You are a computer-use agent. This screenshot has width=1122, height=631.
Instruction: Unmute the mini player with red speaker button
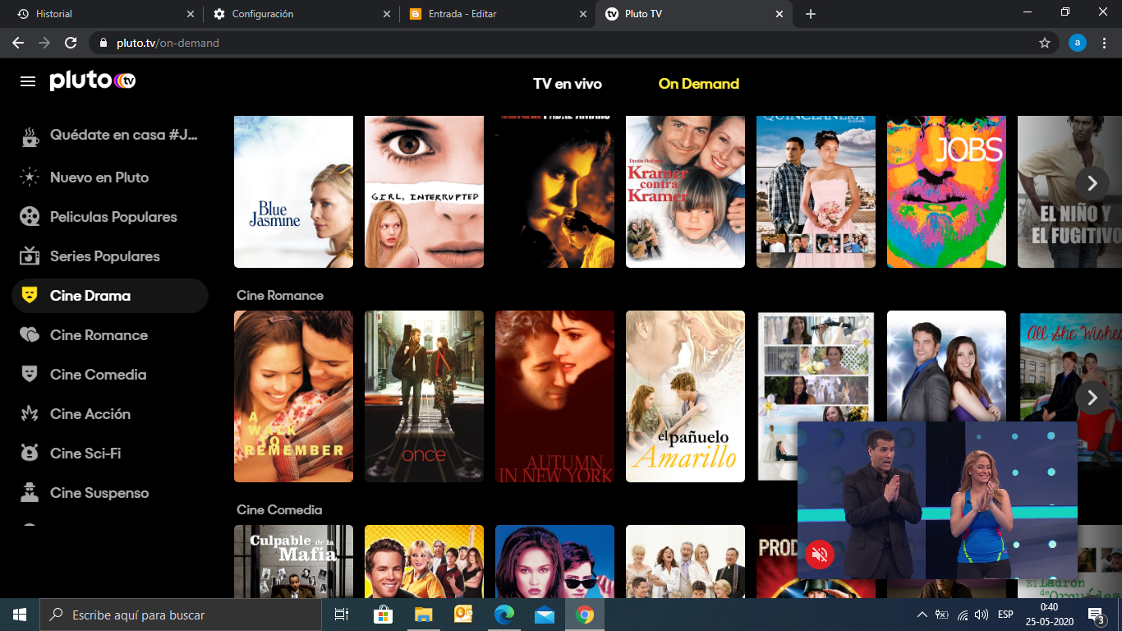[x=820, y=554]
